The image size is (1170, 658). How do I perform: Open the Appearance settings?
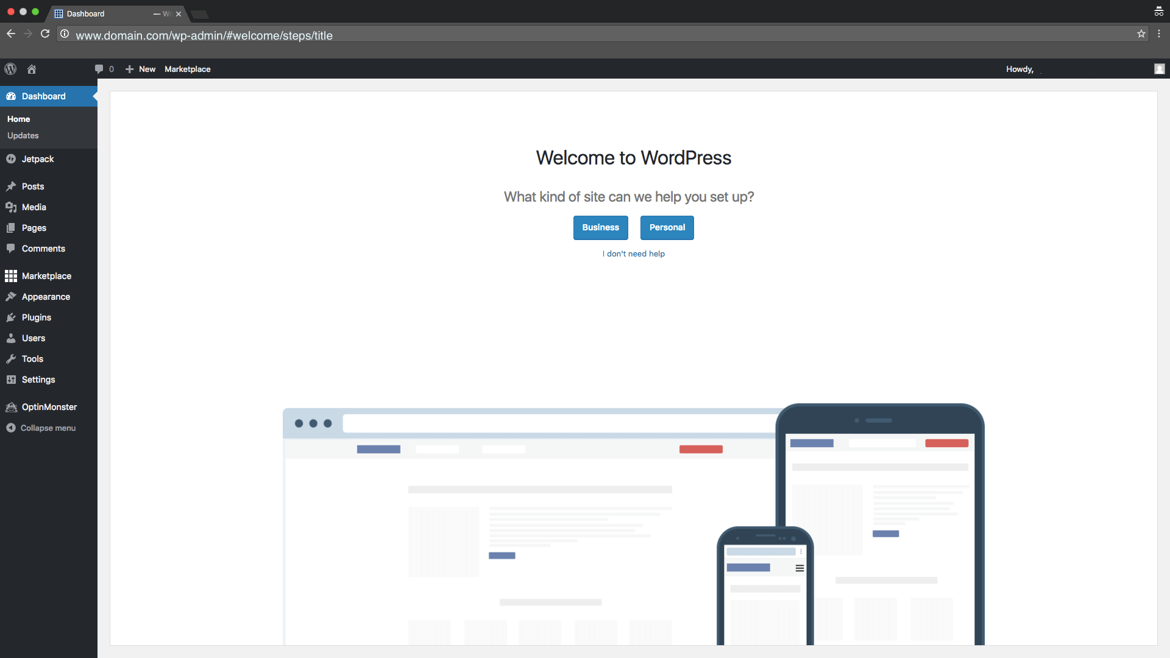coord(46,297)
